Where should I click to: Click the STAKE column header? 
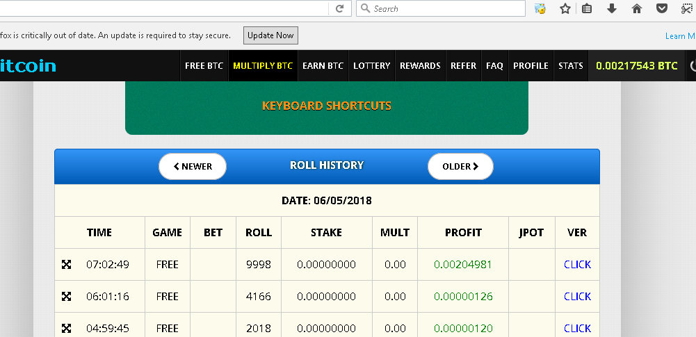point(326,233)
